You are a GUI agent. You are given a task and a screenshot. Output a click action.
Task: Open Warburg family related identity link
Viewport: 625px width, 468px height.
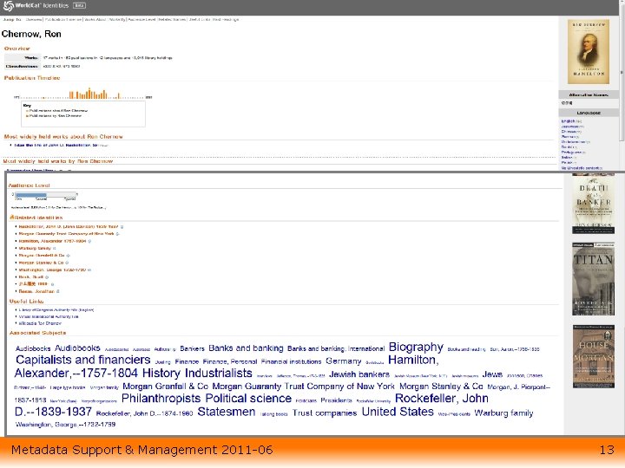tap(35, 248)
